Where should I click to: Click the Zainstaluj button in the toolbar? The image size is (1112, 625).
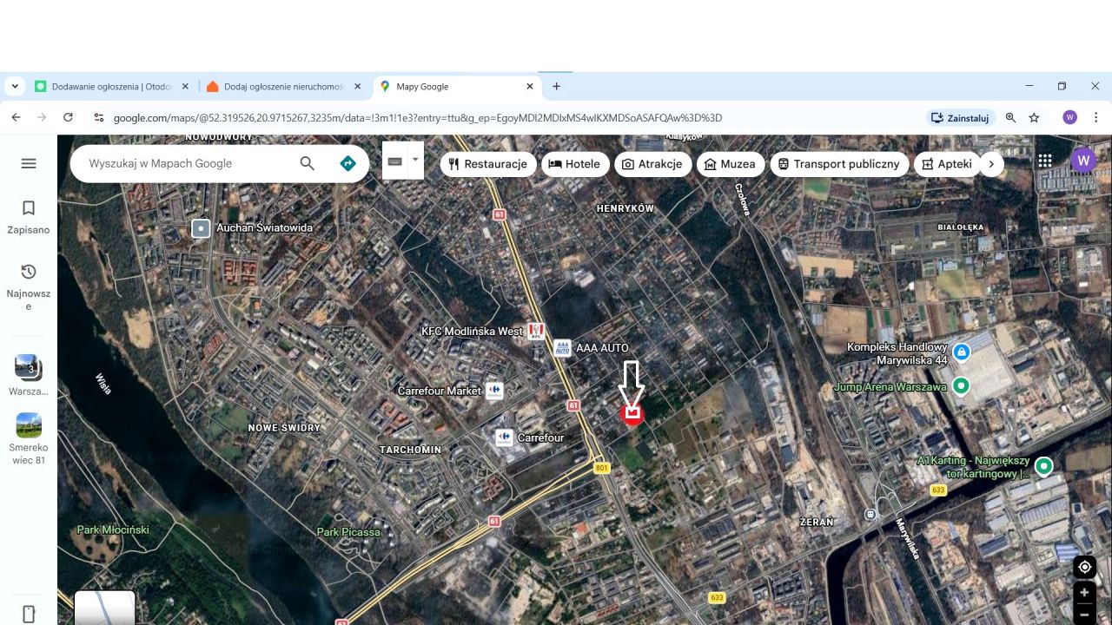[960, 117]
